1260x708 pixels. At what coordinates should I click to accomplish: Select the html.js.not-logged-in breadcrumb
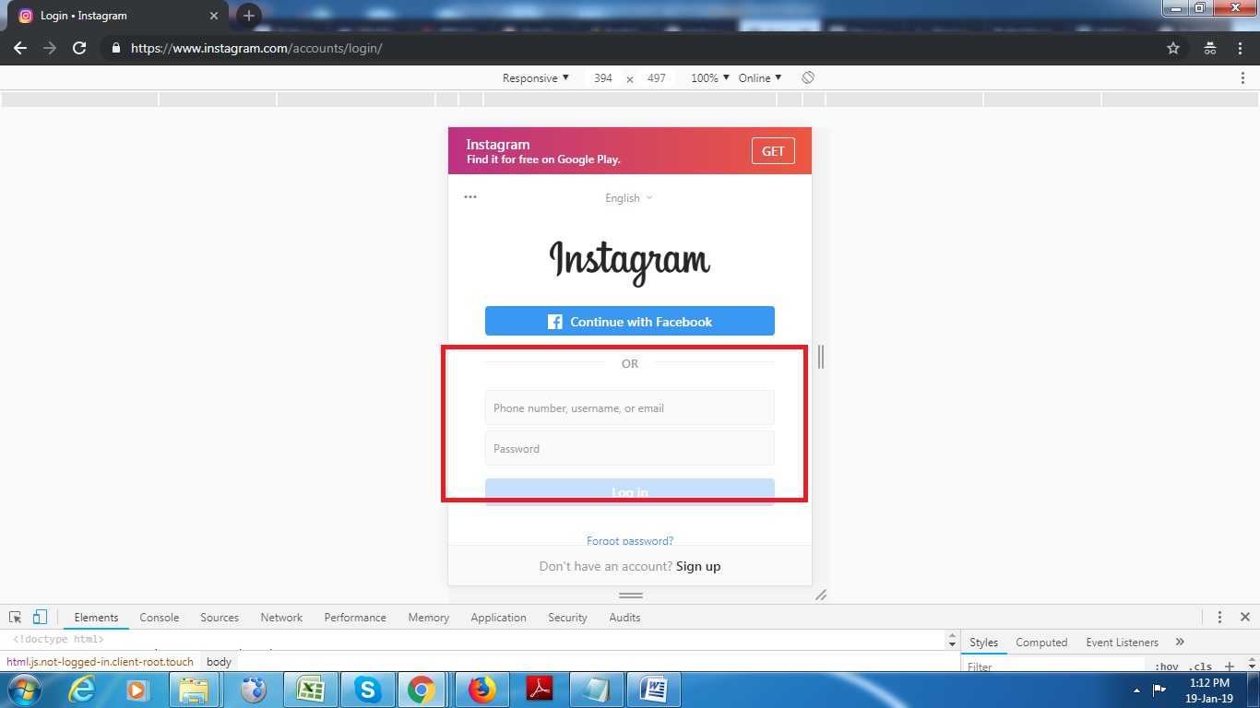100,662
